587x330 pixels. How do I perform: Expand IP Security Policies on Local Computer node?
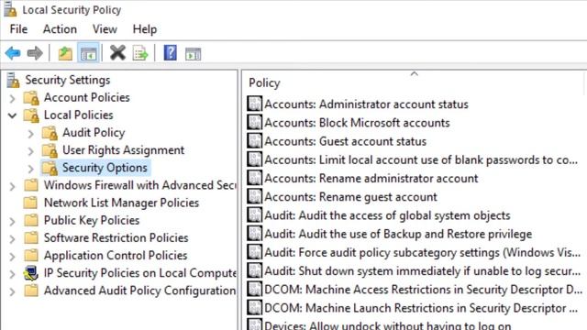click(x=12, y=274)
